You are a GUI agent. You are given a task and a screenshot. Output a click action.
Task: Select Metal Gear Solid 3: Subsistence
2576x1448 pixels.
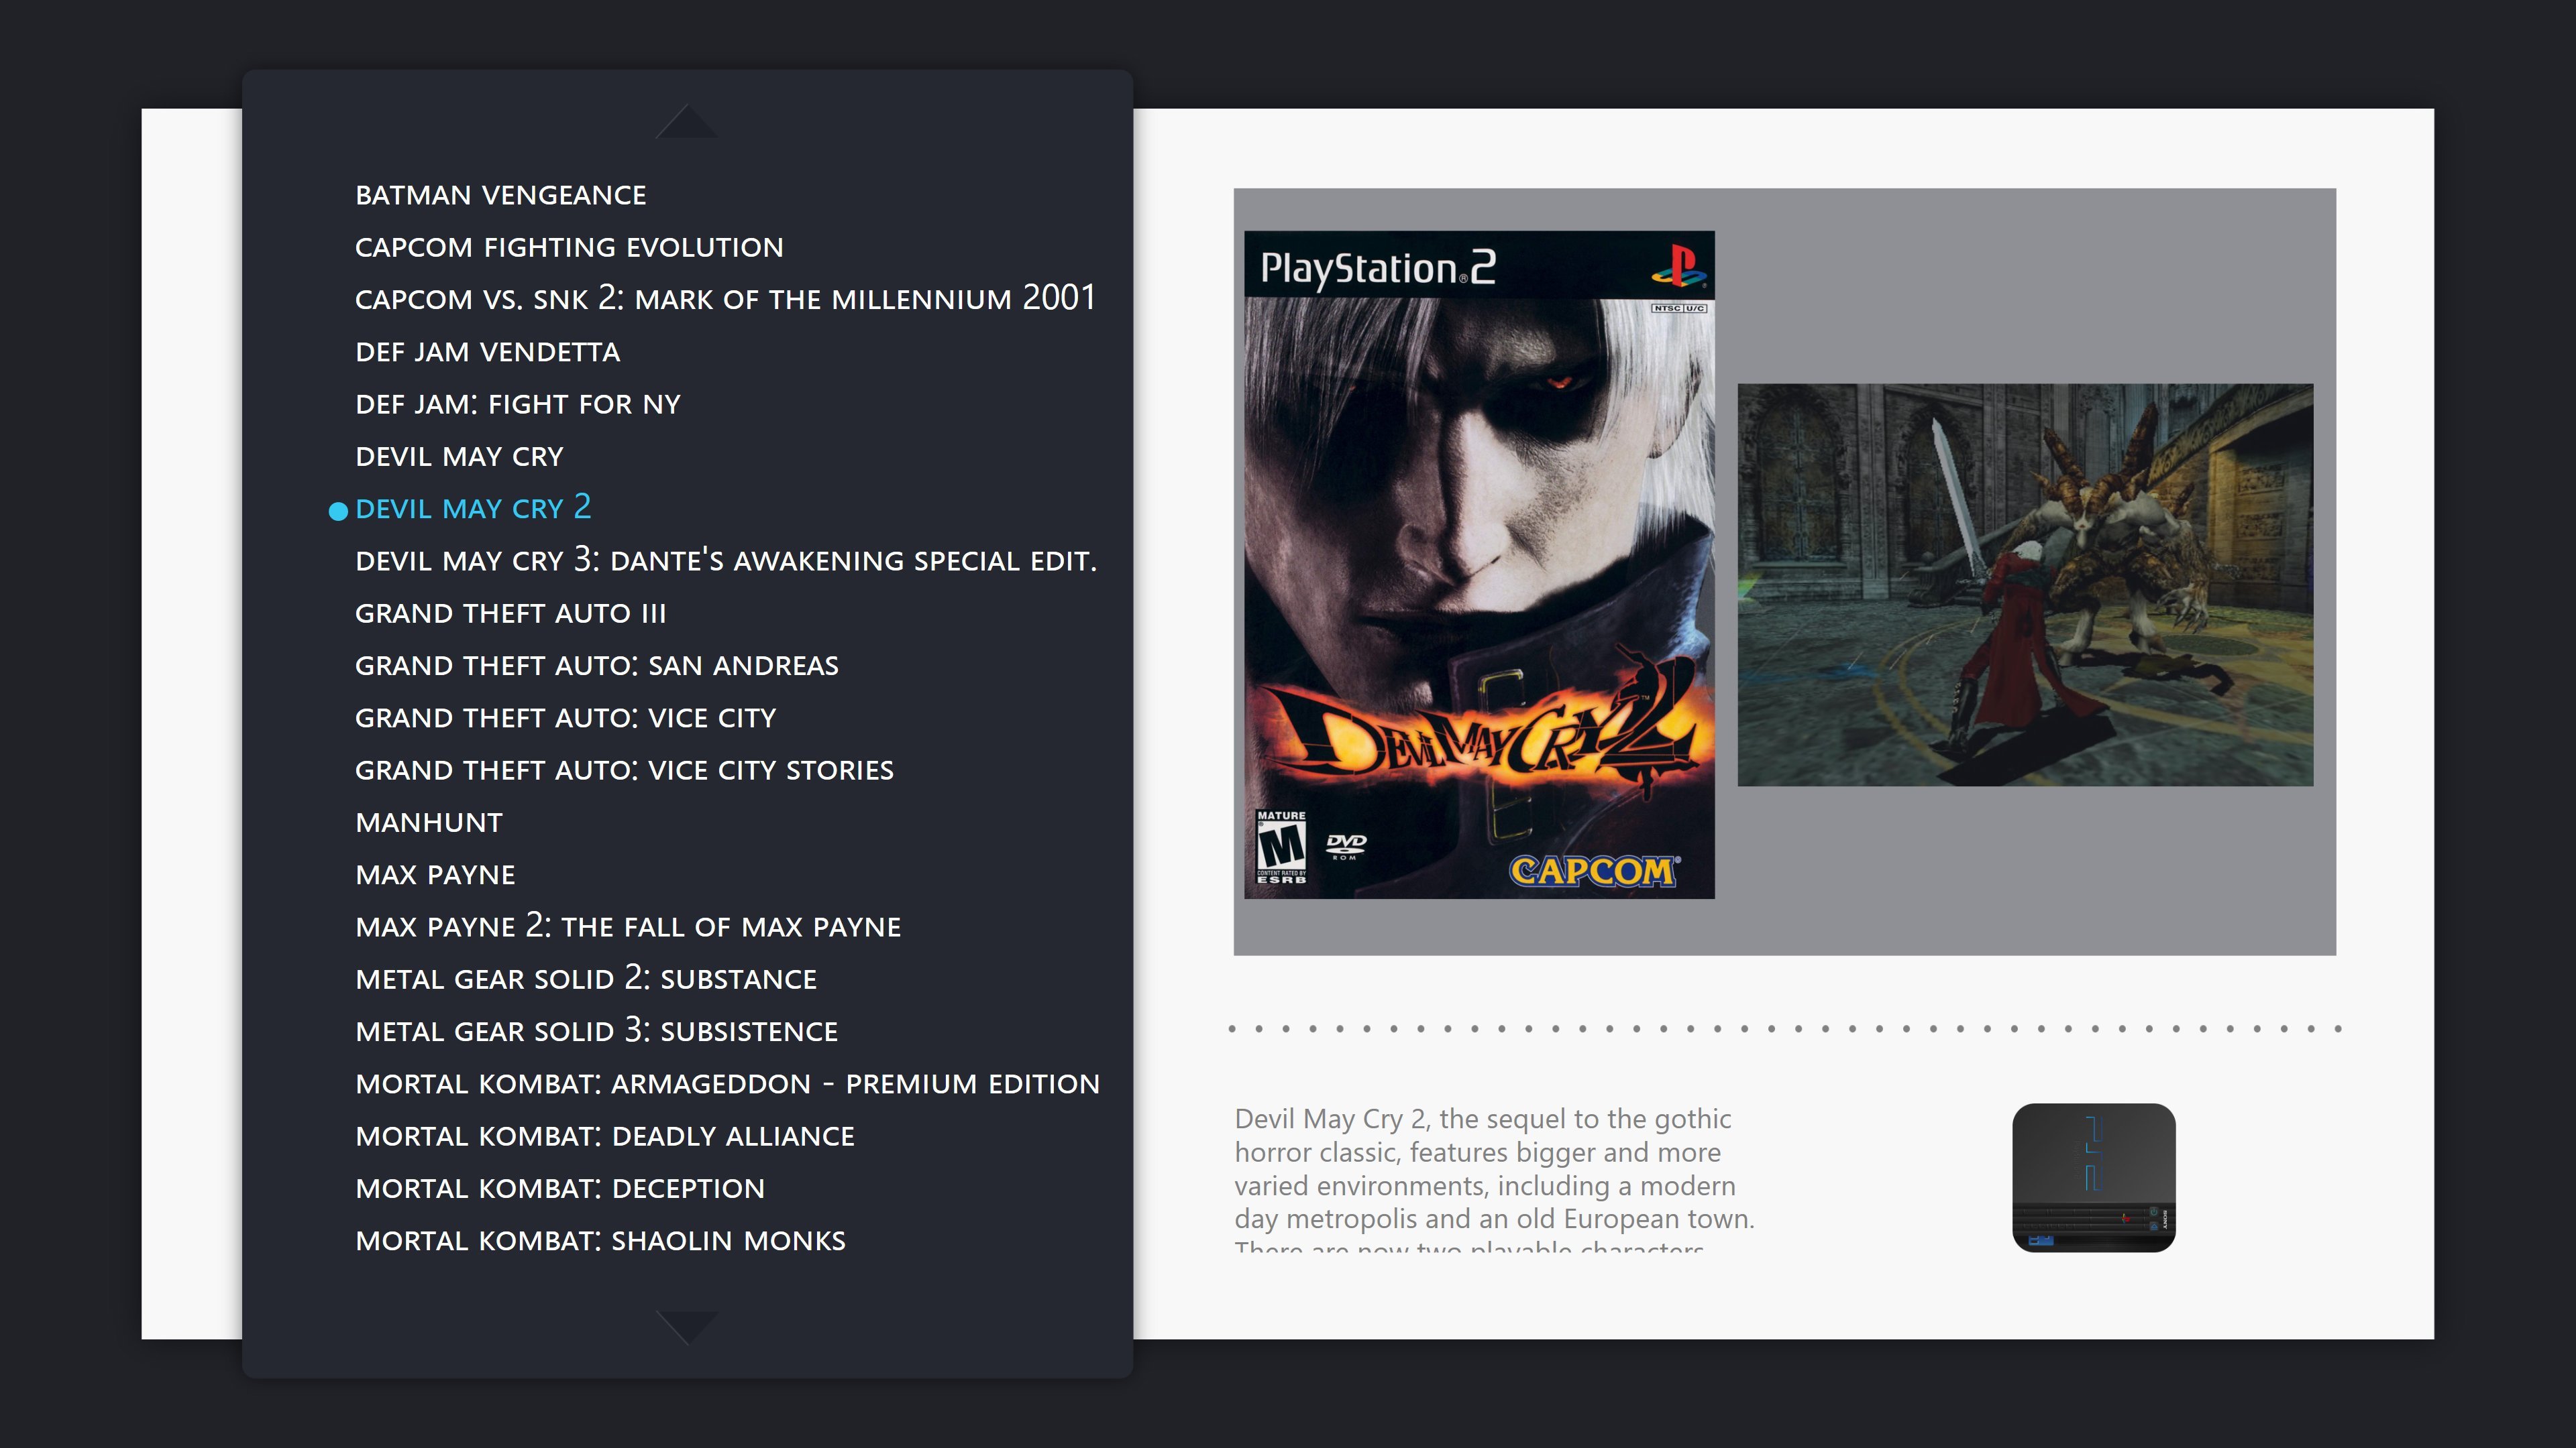point(597,1030)
